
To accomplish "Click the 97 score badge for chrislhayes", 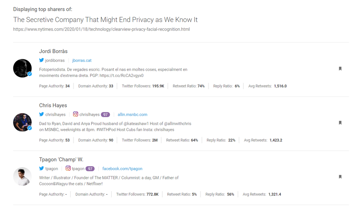I will 105,114.
